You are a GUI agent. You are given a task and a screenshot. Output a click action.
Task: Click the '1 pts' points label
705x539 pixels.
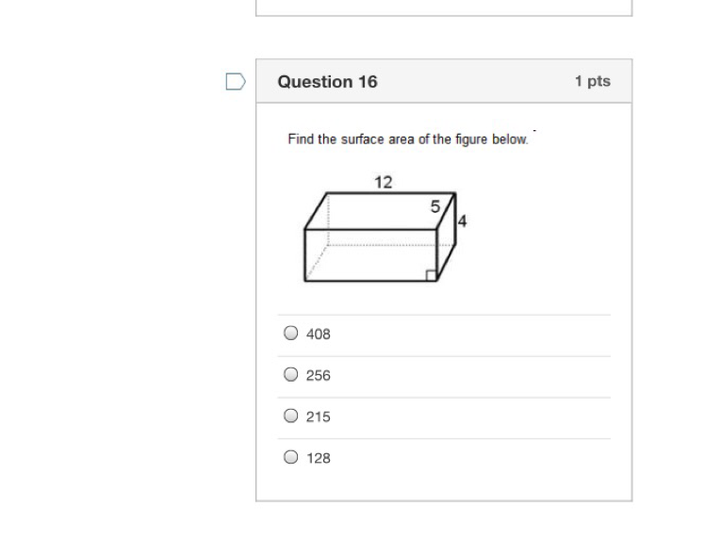(x=593, y=81)
